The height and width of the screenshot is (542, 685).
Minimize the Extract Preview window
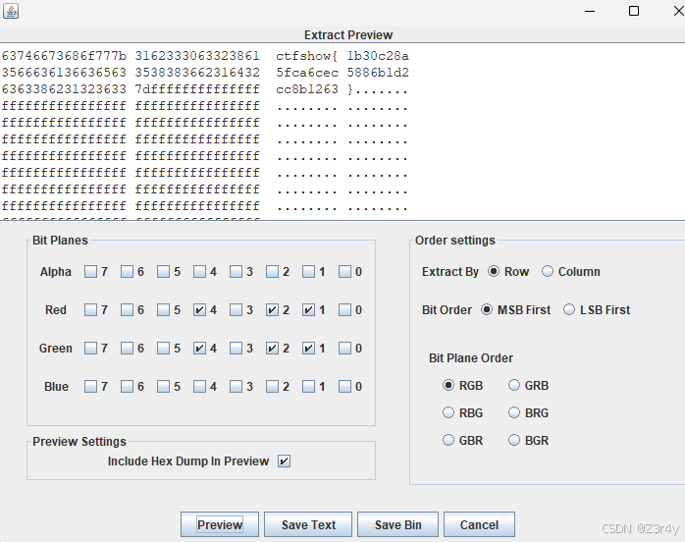tap(590, 11)
